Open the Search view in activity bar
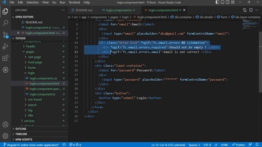This screenshot has width=262, height=147. tap(5, 23)
